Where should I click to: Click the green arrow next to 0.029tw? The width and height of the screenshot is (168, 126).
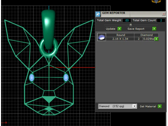coord(156,39)
